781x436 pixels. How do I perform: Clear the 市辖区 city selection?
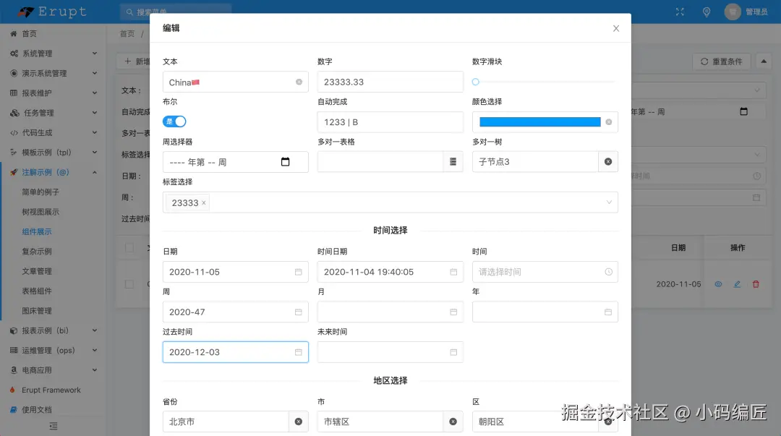click(453, 422)
